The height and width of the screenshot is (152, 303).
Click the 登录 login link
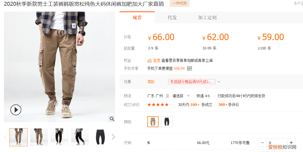157,61
